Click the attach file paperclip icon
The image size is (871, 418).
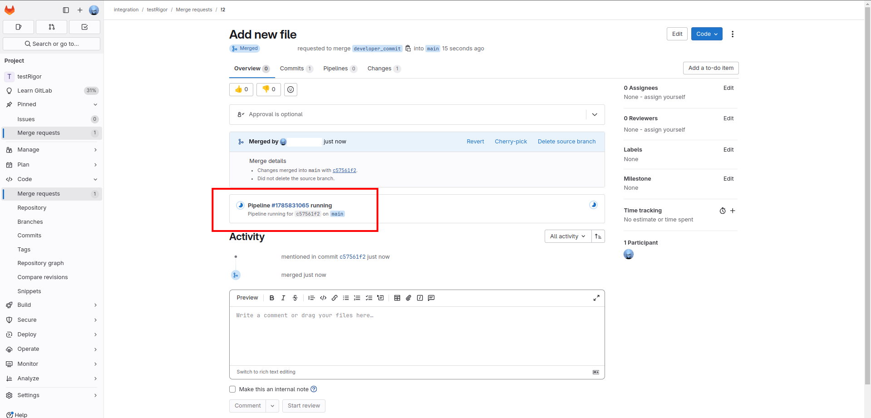click(x=408, y=298)
